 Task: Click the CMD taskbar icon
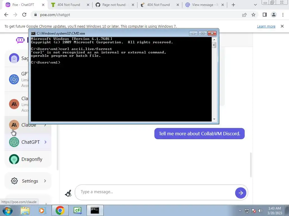[x=95, y=210]
